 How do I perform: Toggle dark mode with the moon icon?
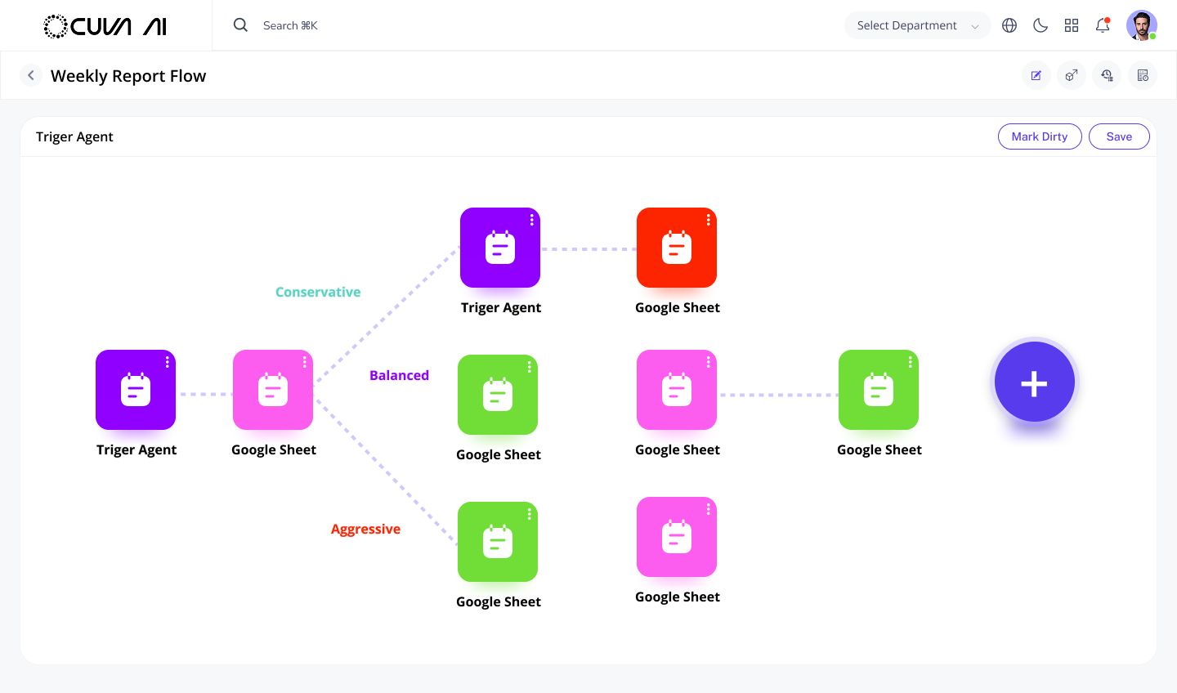tap(1040, 25)
